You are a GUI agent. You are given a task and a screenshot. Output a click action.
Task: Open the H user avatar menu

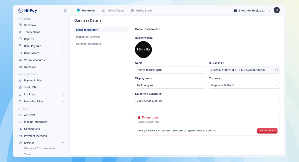(x=277, y=10)
